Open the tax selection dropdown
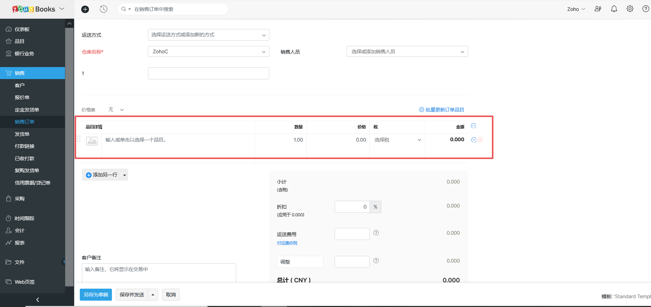651x307 pixels. coord(398,140)
